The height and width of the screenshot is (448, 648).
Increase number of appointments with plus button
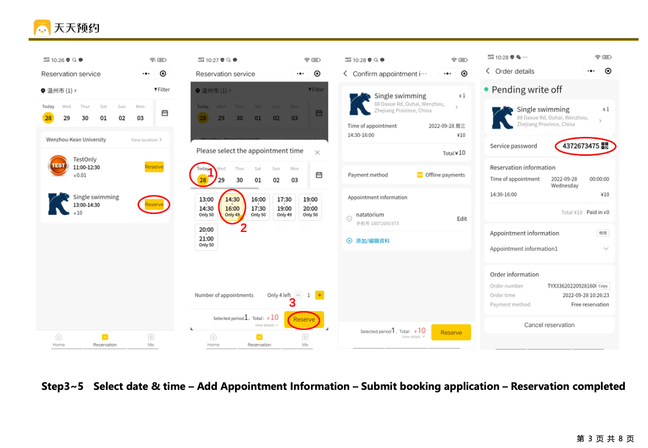319,295
